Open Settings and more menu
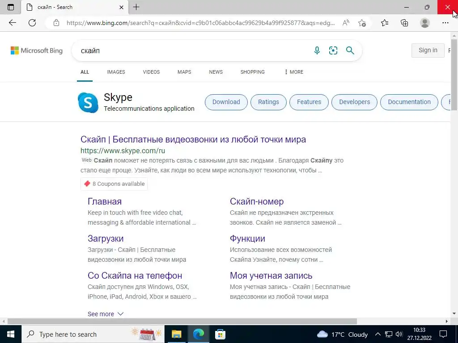 (445, 23)
